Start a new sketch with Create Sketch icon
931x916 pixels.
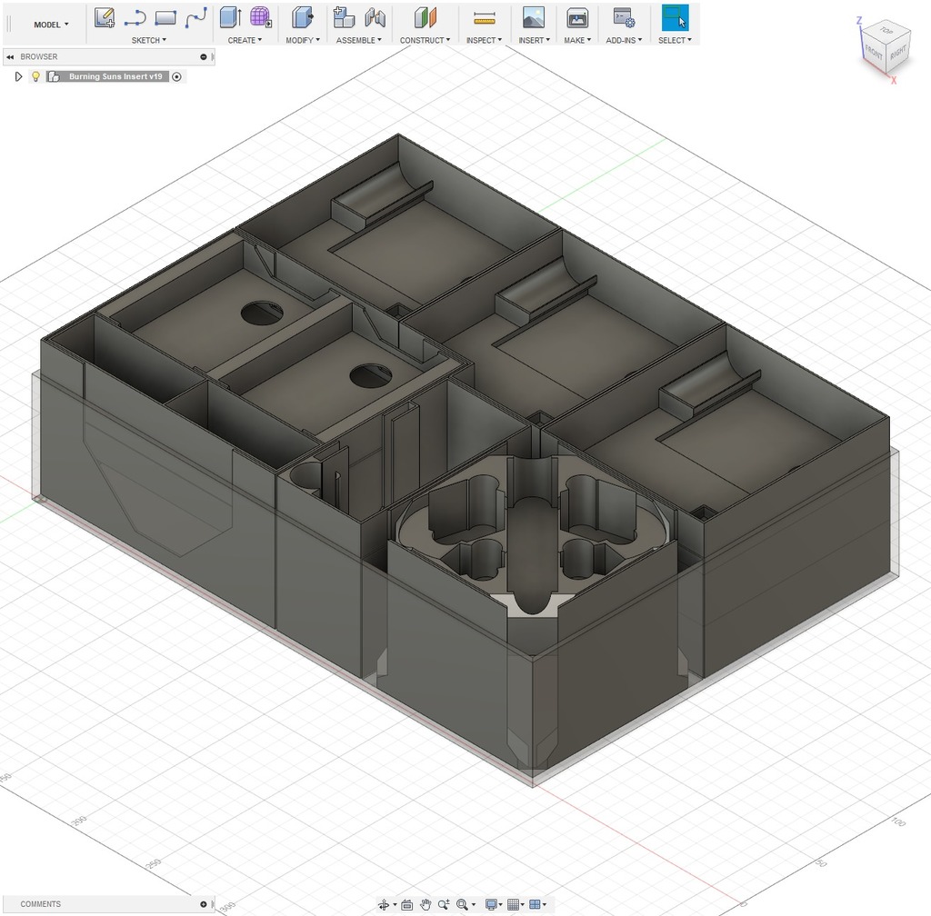[105, 18]
